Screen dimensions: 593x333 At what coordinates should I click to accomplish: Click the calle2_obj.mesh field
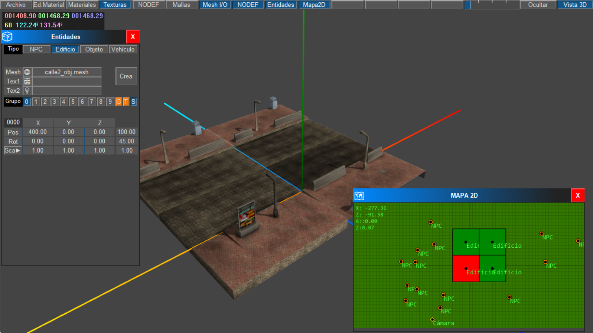(67, 72)
